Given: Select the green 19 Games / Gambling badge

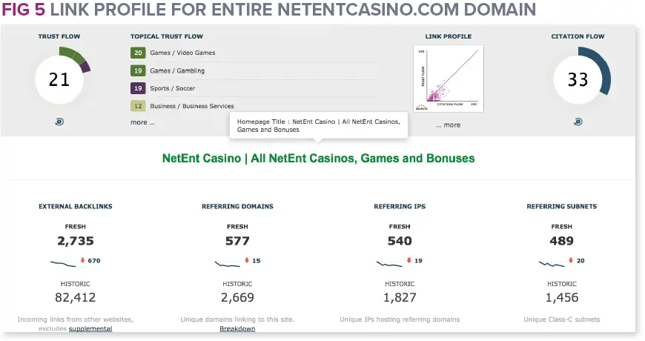Looking at the screenshot, I should click(x=138, y=70).
